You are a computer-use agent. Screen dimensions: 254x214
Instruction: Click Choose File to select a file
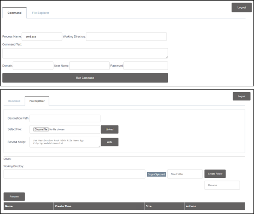pos(41,129)
